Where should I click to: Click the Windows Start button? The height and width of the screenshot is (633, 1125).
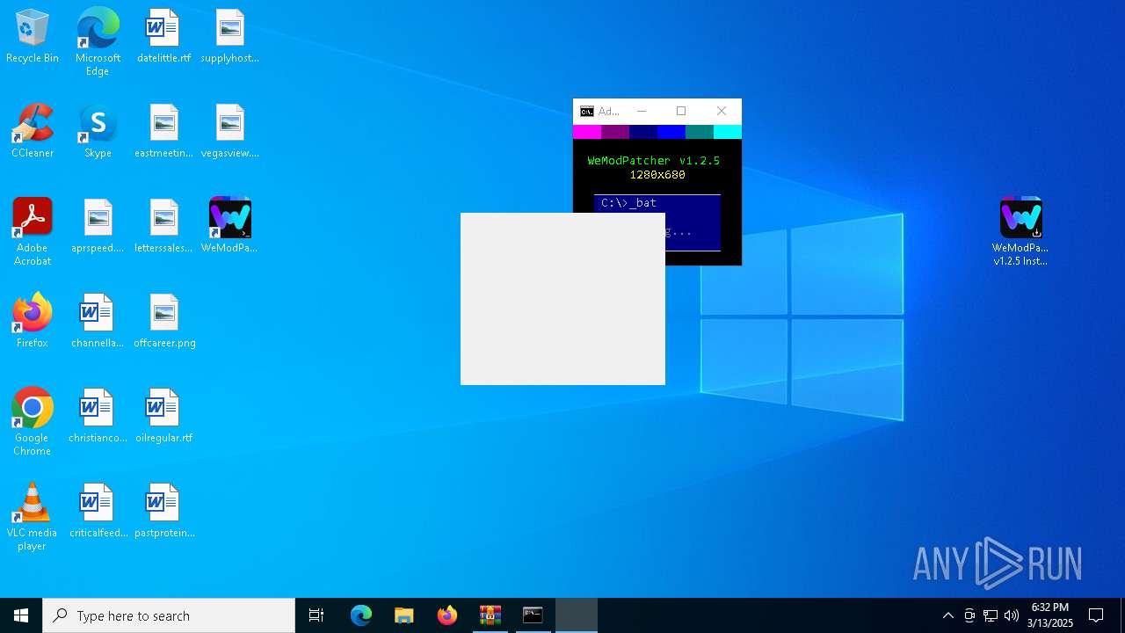tap(21, 615)
